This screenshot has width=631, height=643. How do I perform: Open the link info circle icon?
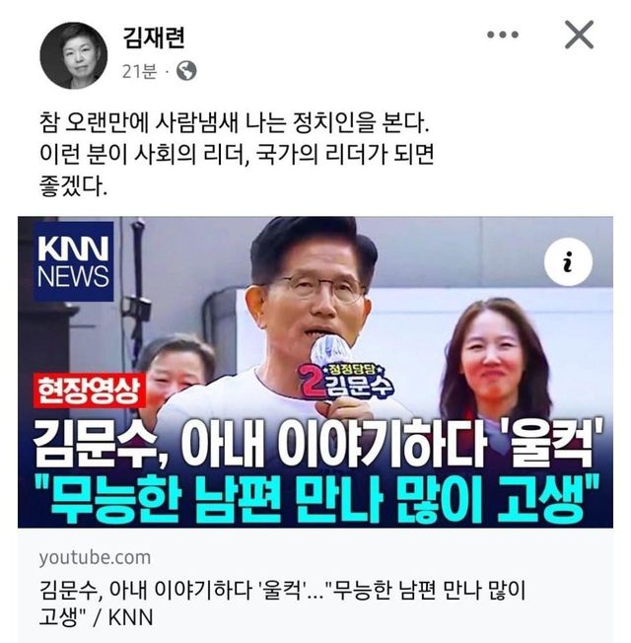click(568, 262)
